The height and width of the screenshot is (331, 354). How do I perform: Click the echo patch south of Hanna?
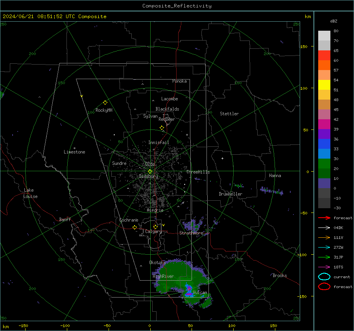271,191
